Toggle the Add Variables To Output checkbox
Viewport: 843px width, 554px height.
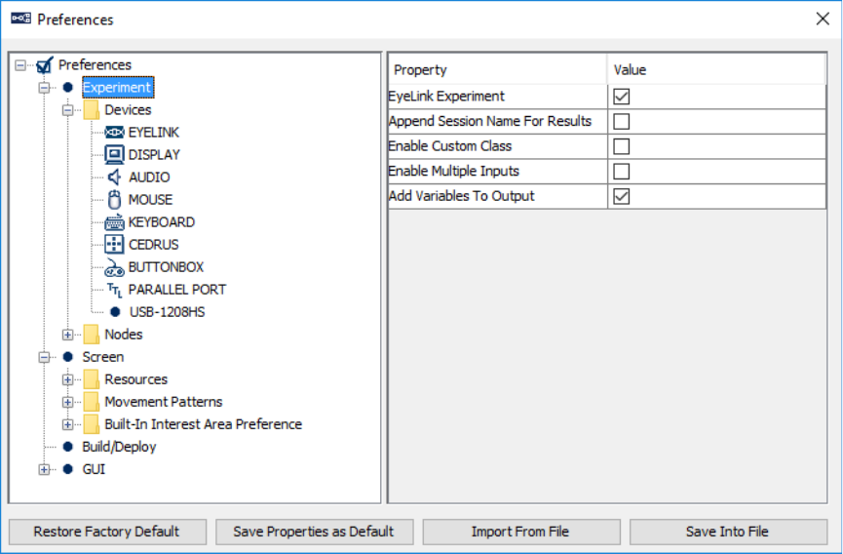coord(621,196)
